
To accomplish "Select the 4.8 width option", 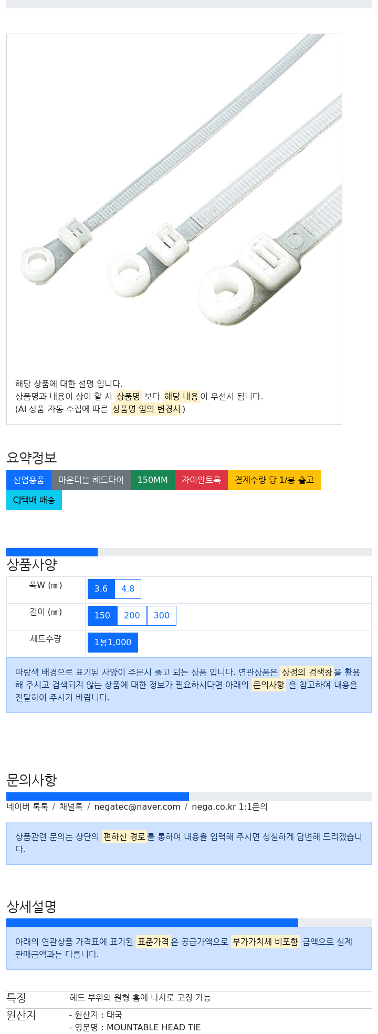I will 128,589.
